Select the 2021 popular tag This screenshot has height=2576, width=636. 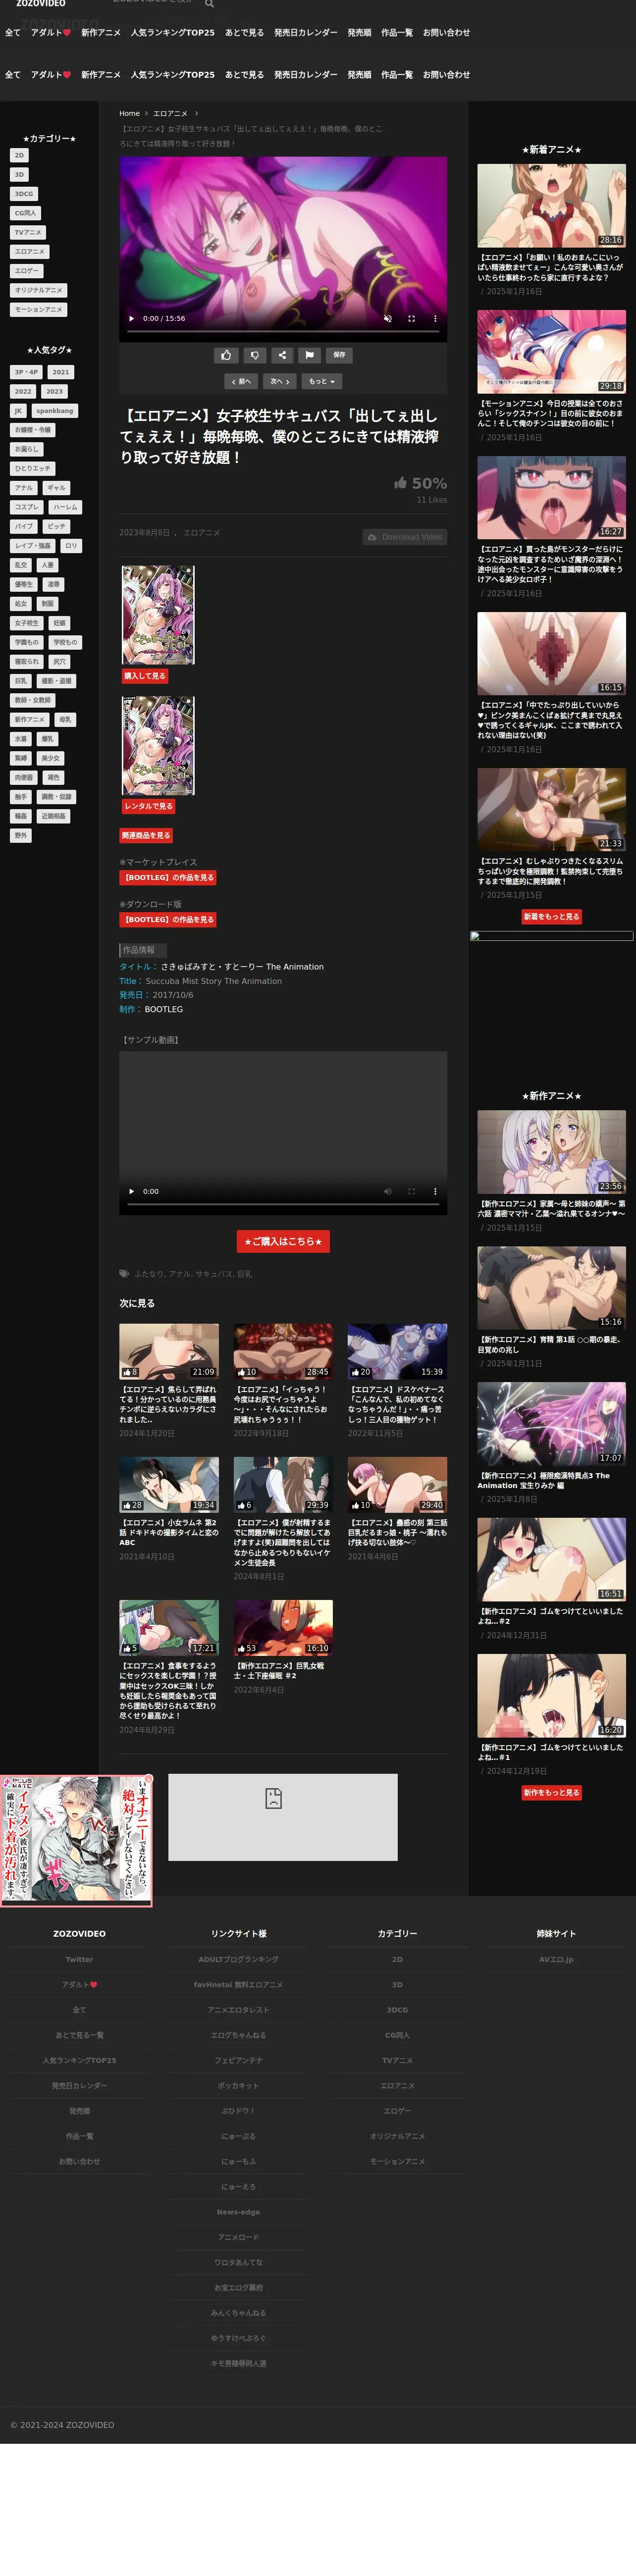[x=61, y=372]
